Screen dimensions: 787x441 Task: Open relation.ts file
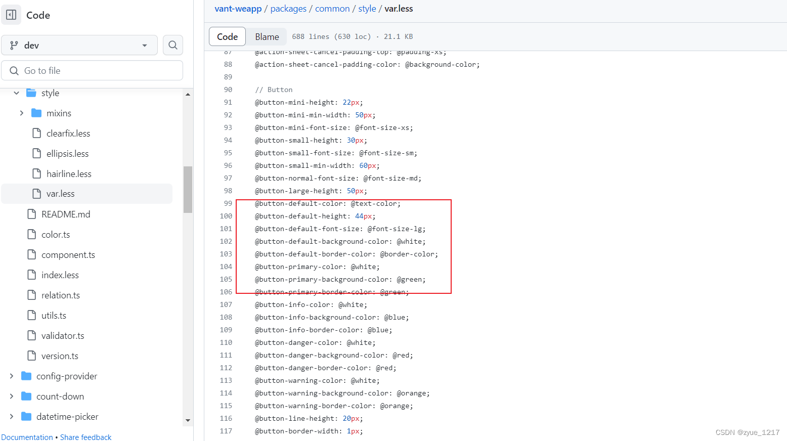point(61,295)
